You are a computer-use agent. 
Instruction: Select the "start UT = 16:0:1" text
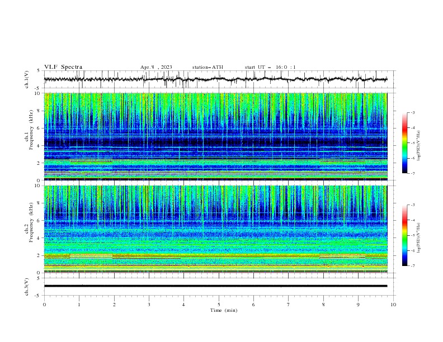tap(270, 67)
